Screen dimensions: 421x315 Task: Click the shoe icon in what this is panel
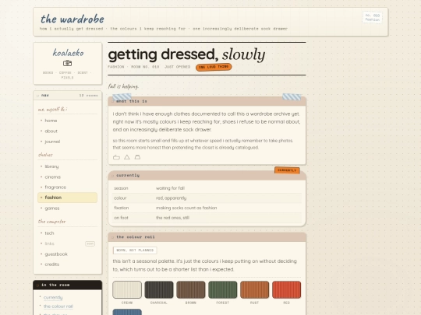pos(116,157)
